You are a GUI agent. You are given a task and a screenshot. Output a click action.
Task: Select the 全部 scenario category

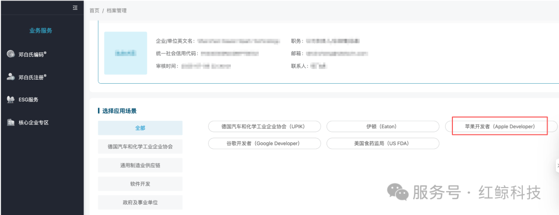tap(140, 128)
